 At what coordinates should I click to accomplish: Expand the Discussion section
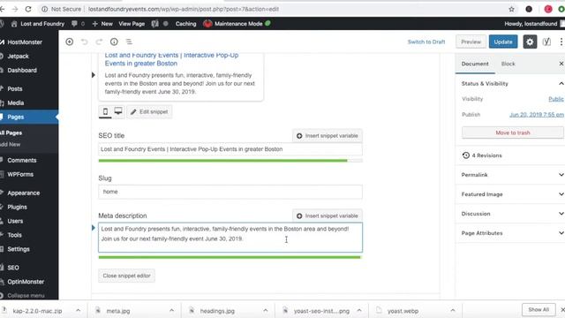pyautogui.click(x=510, y=214)
